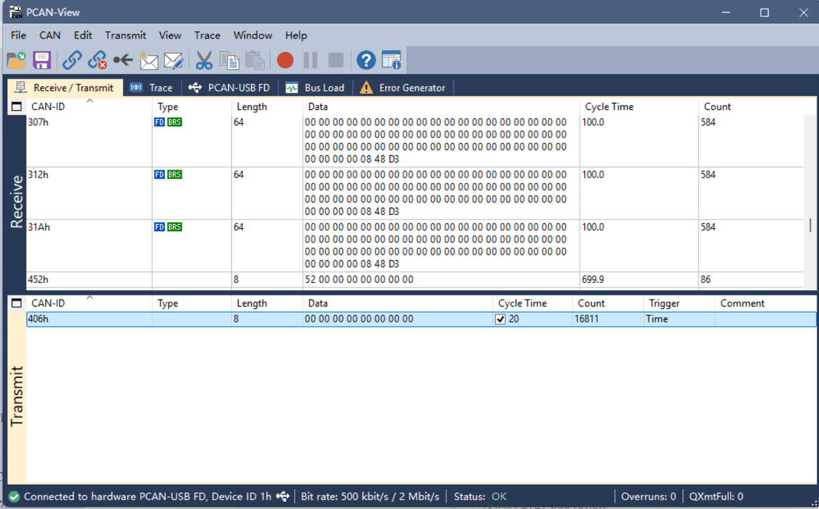Click the Receive panel window icon beside CAN-ID
Image resolution: width=819 pixels, height=509 pixels.
click(x=17, y=107)
